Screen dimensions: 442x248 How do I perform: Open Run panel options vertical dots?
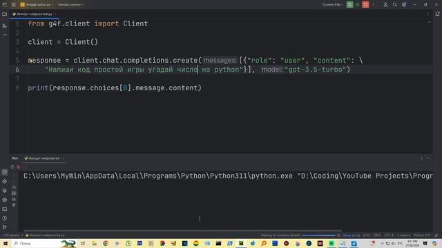click(422, 158)
